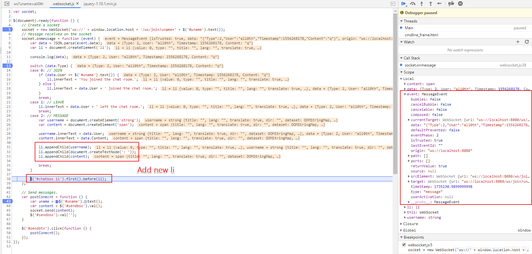Toggle pause on exceptions
Viewport: 532px width, 254px height.
click(x=460, y=4)
